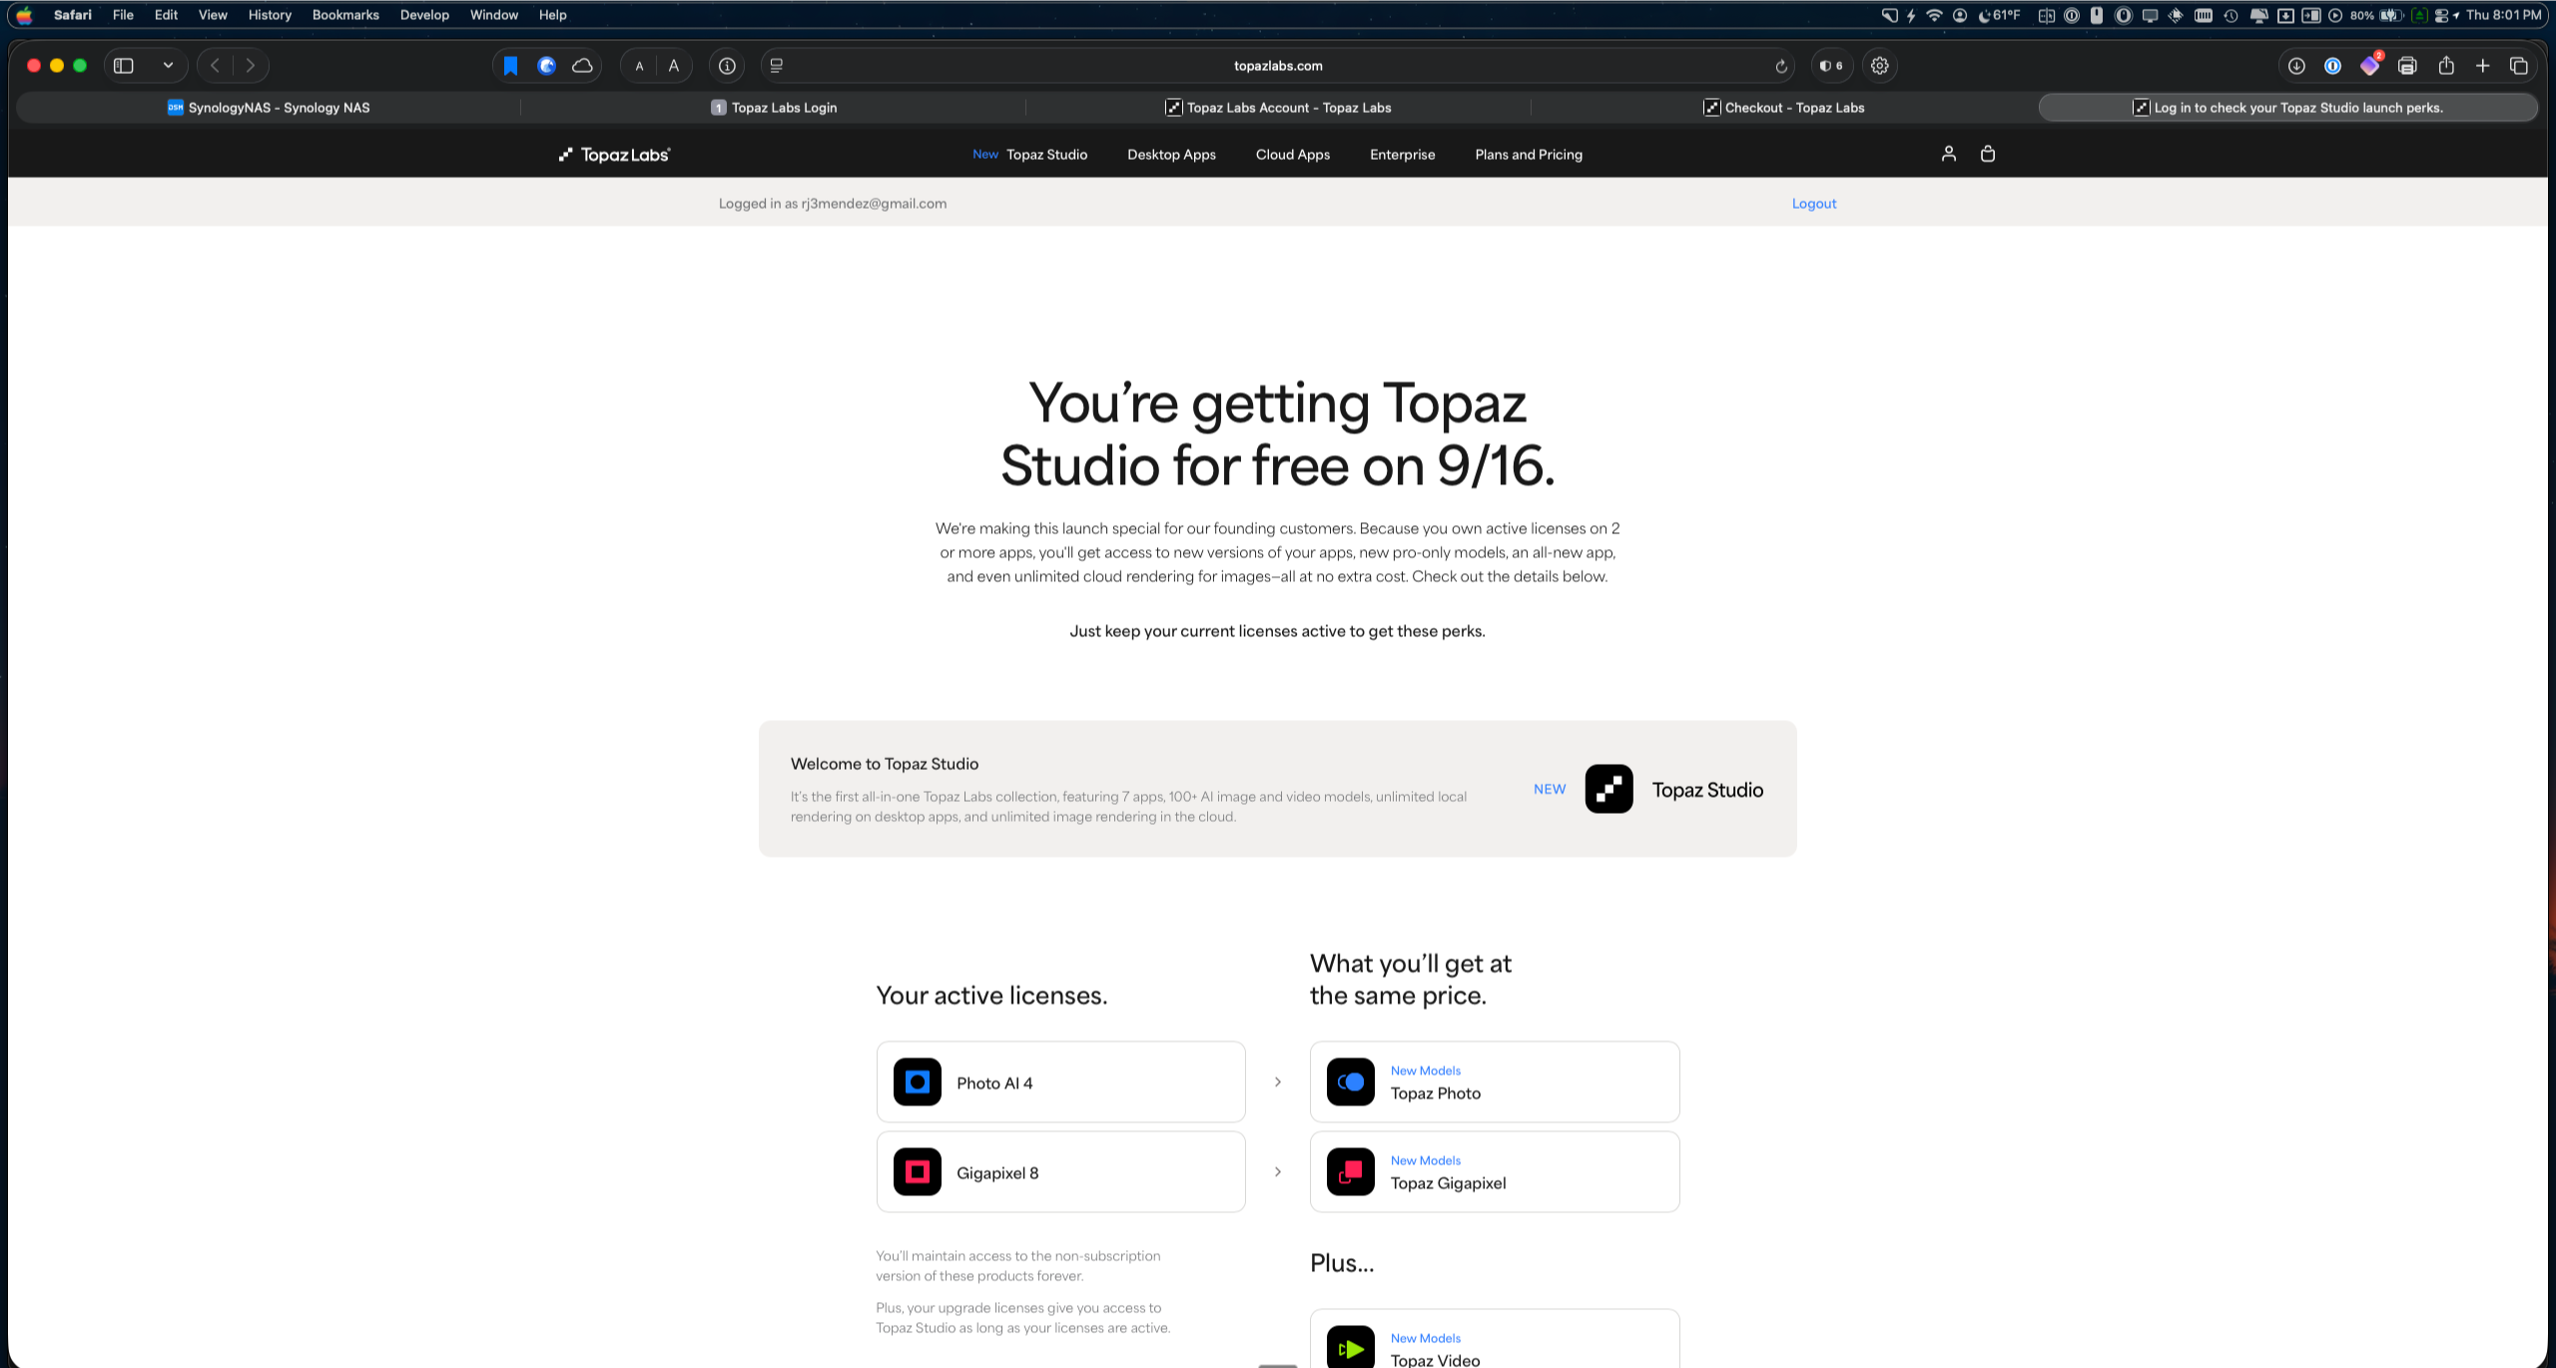2556x1368 pixels.
Task: Click the Topaz Video green icon
Action: (1350, 1348)
